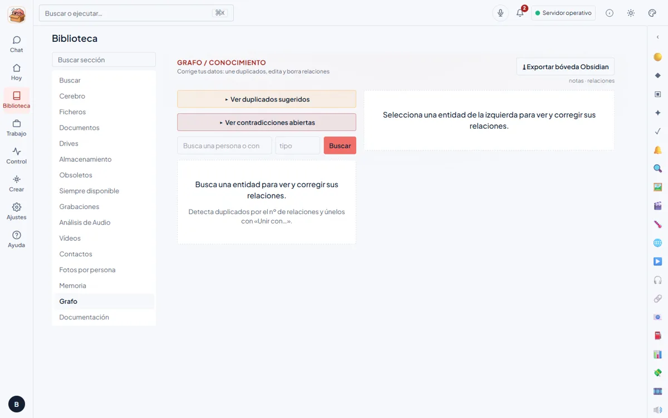Click the blue play button icon in right rail
The height and width of the screenshot is (418, 668).
(658, 261)
